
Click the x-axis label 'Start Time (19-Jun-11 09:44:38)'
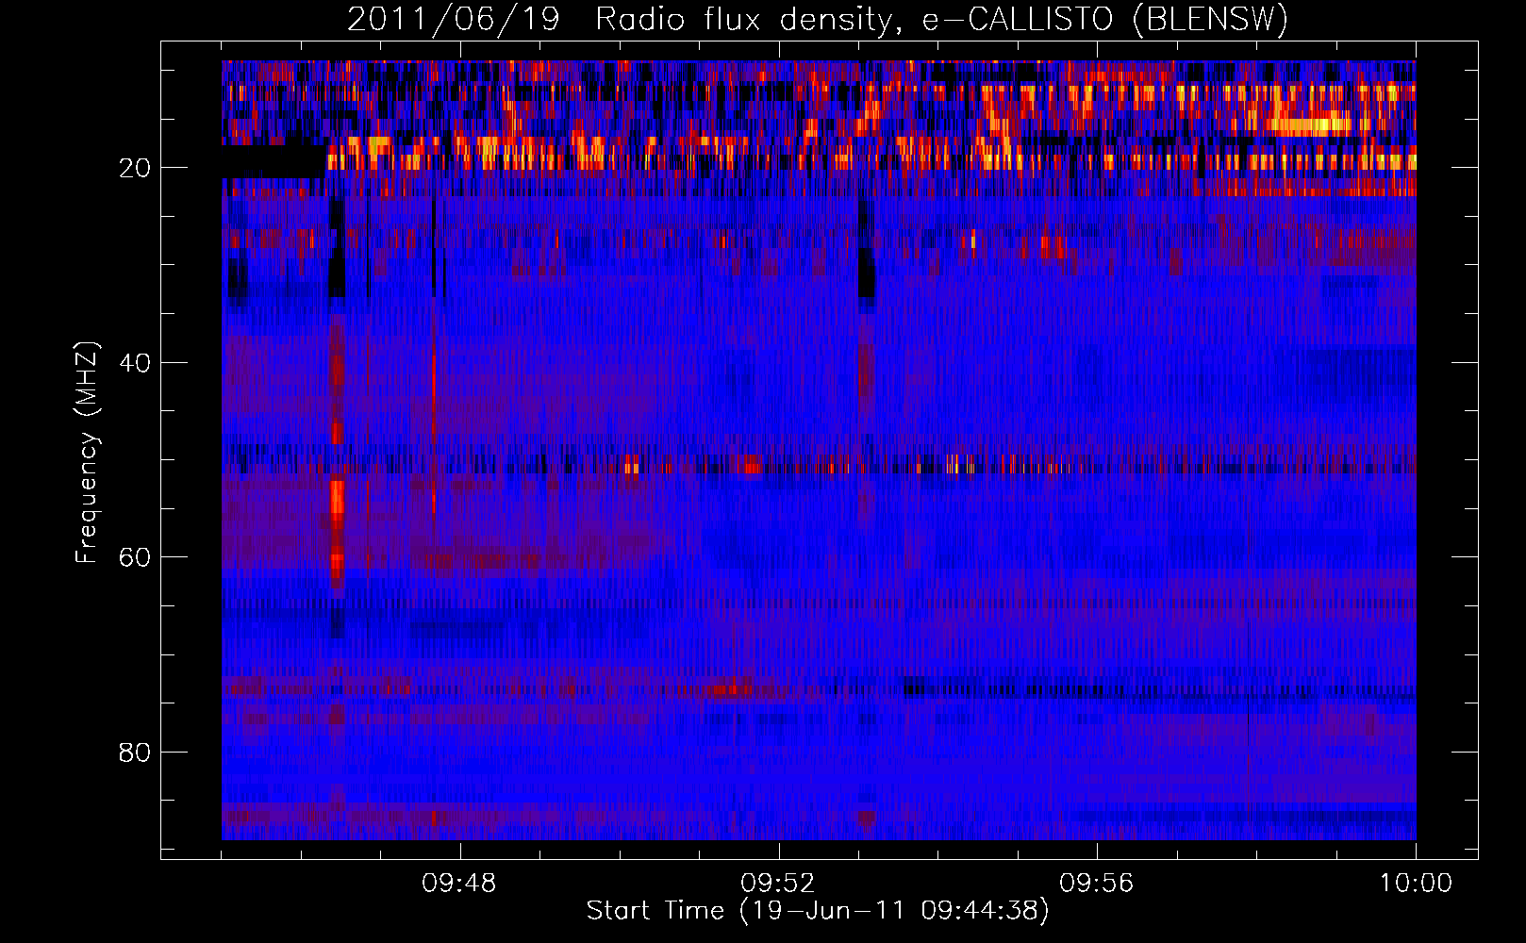pyautogui.click(x=818, y=911)
